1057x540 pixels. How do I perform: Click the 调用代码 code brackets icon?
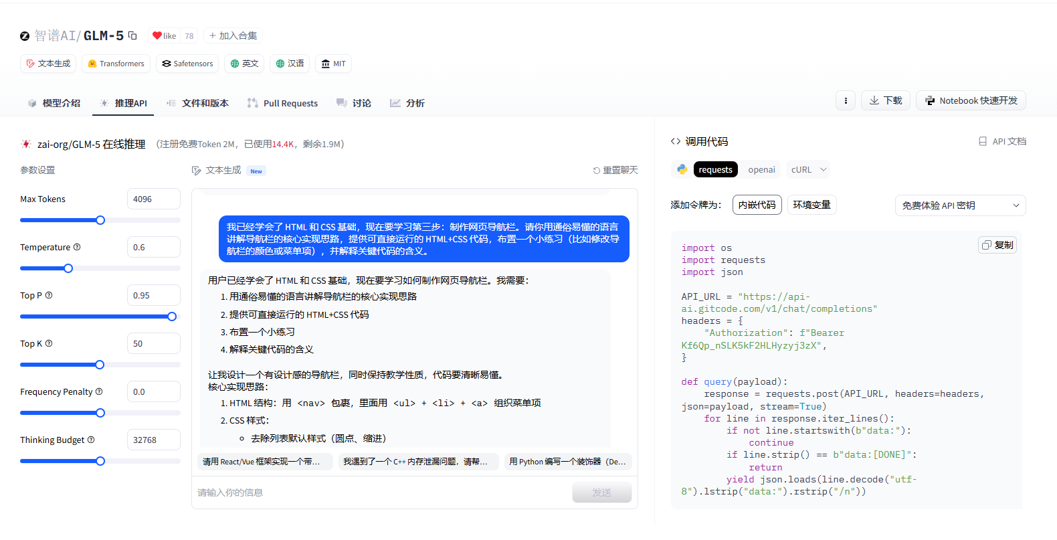click(x=676, y=141)
